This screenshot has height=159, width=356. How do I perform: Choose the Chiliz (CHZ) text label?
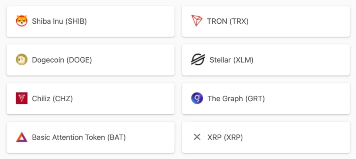52,98
